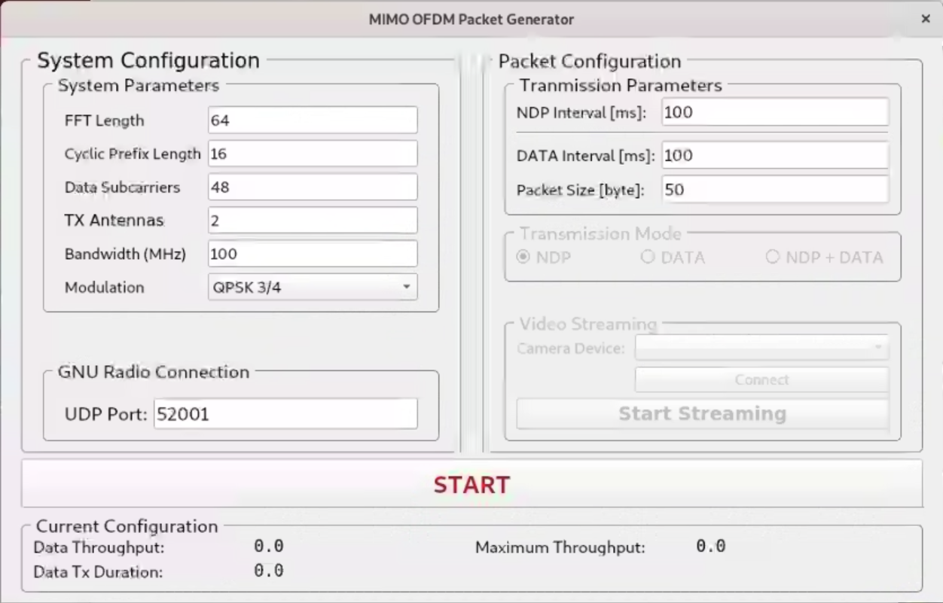Select the Data Subcarriers input box
Image resolution: width=943 pixels, height=603 pixels.
pyautogui.click(x=312, y=187)
